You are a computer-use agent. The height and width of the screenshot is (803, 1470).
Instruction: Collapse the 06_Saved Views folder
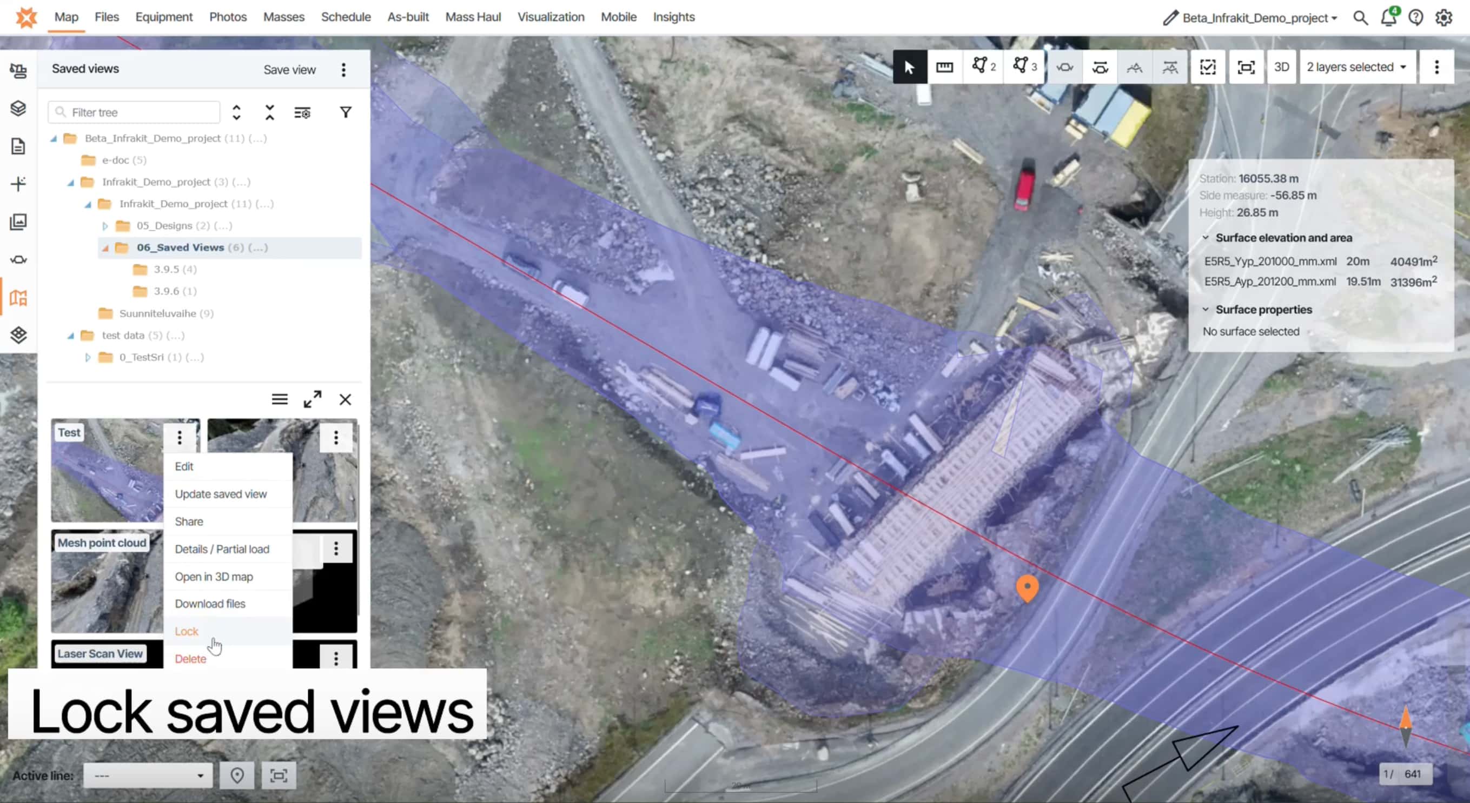105,247
